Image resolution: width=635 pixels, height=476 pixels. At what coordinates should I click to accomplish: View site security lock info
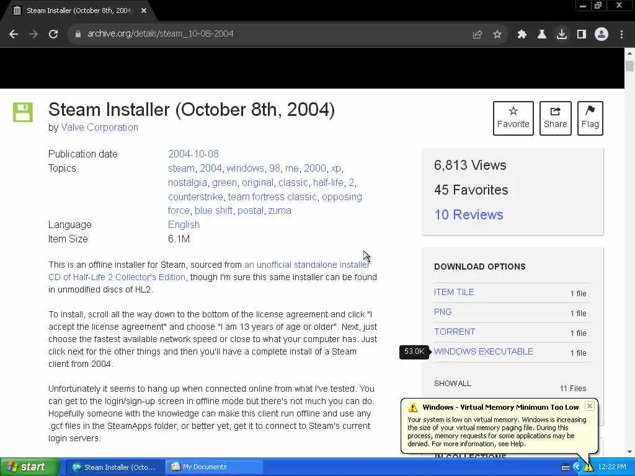coord(78,34)
